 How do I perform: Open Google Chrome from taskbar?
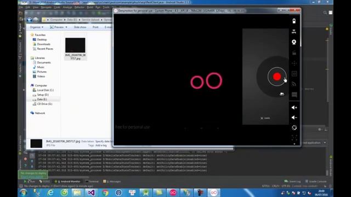(105, 193)
